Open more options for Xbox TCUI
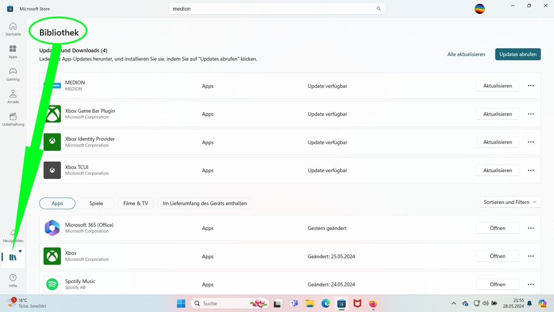Viewport: 554px width, 312px height. 531,170
